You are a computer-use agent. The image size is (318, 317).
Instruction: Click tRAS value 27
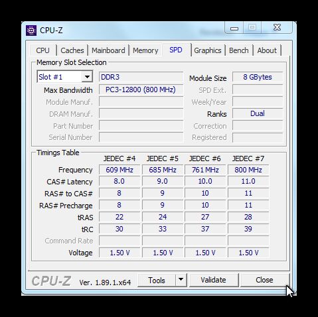point(205,217)
